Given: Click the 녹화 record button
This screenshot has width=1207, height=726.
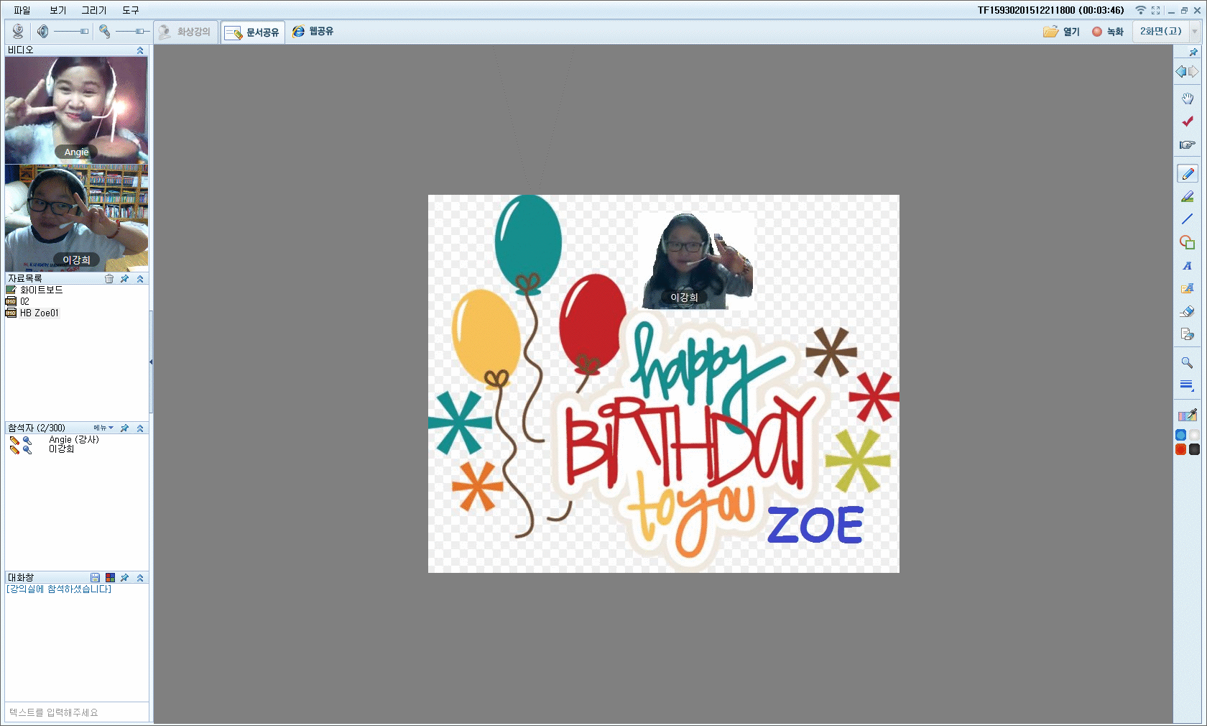Looking at the screenshot, I should (x=1107, y=32).
